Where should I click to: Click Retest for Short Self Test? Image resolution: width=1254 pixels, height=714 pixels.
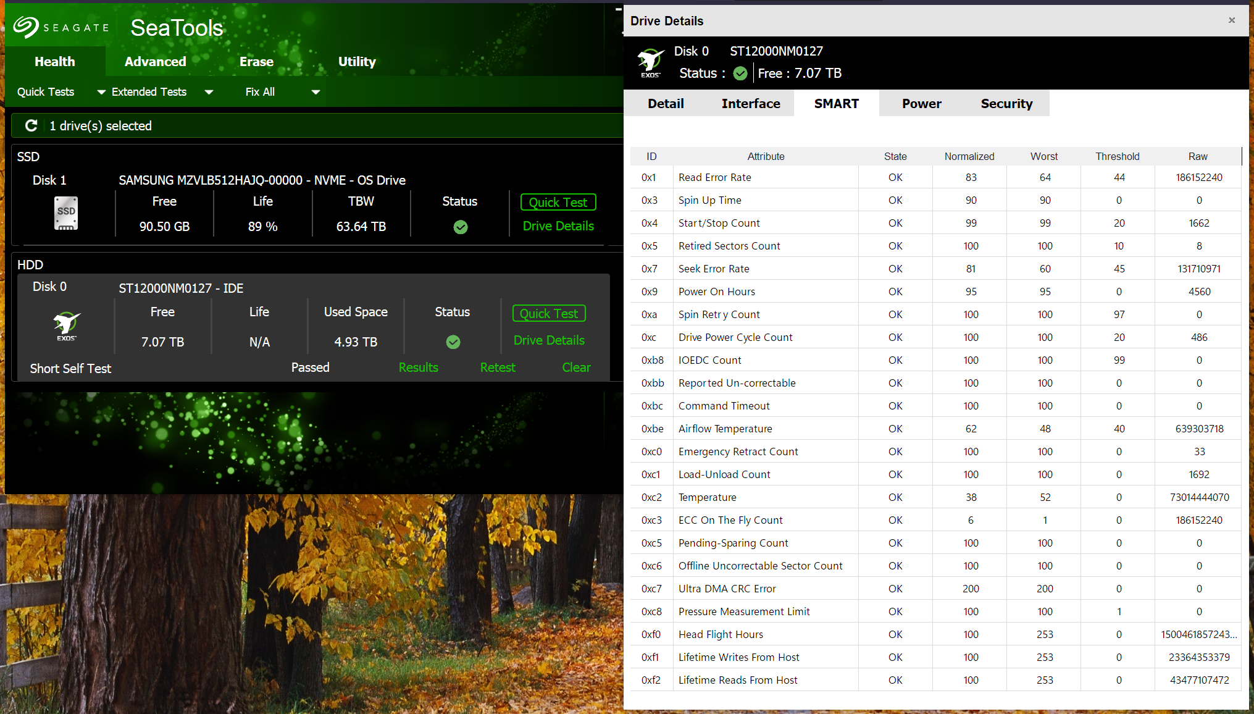click(498, 367)
